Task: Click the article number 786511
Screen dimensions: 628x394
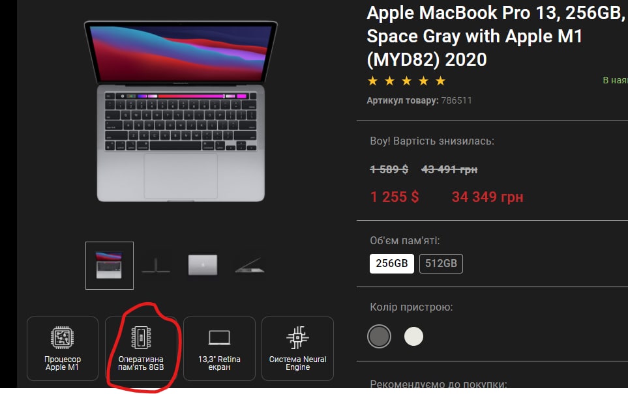Action: 456,100
